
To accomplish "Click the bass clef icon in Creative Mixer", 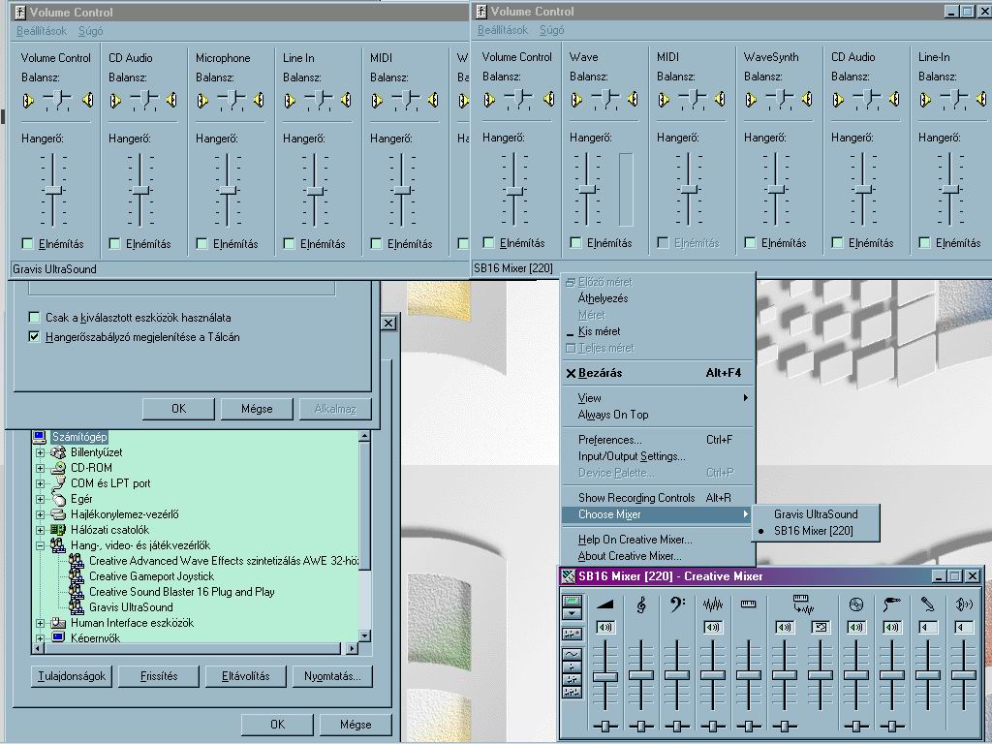I will pos(677,604).
